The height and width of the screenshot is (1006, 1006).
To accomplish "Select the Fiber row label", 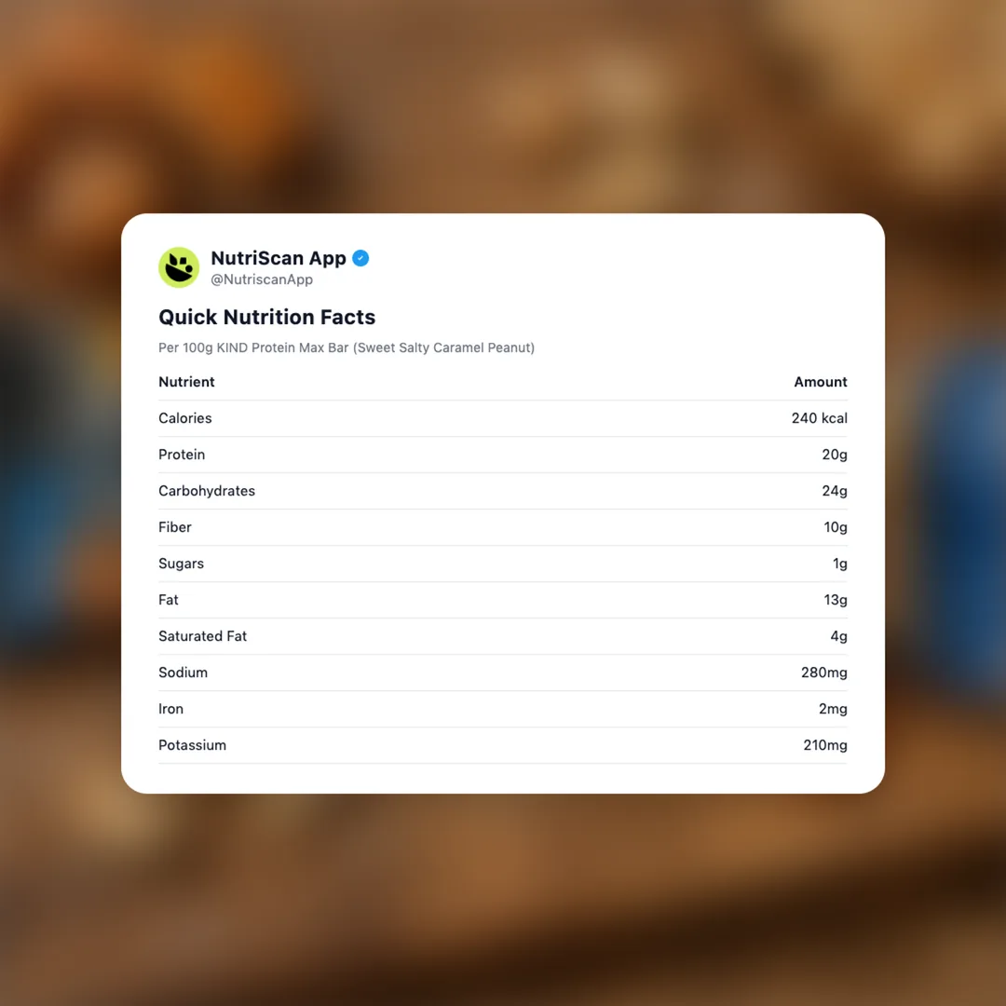I will coord(175,527).
